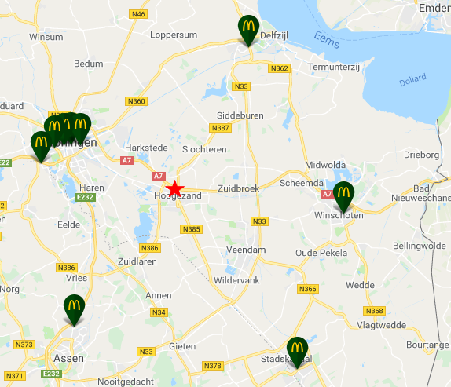Click the Loppersum place name
The width and height of the screenshot is (451, 387).
pyautogui.click(x=174, y=35)
